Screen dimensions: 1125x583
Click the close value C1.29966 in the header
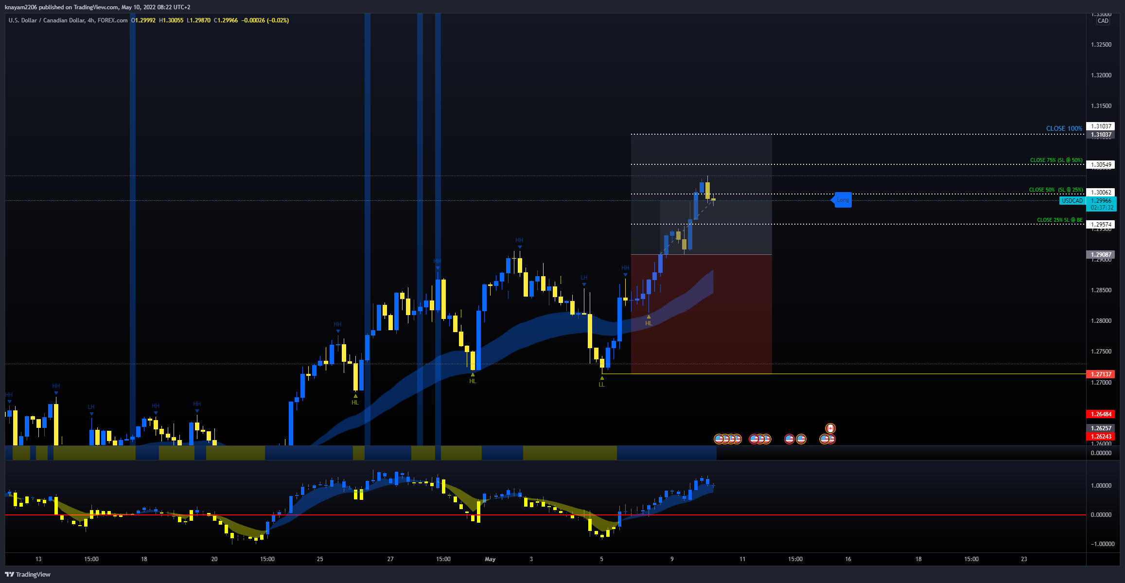tap(226, 20)
